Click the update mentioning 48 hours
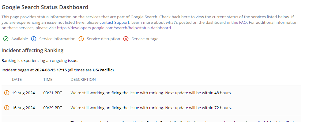309x122 pixels. tap(151, 93)
